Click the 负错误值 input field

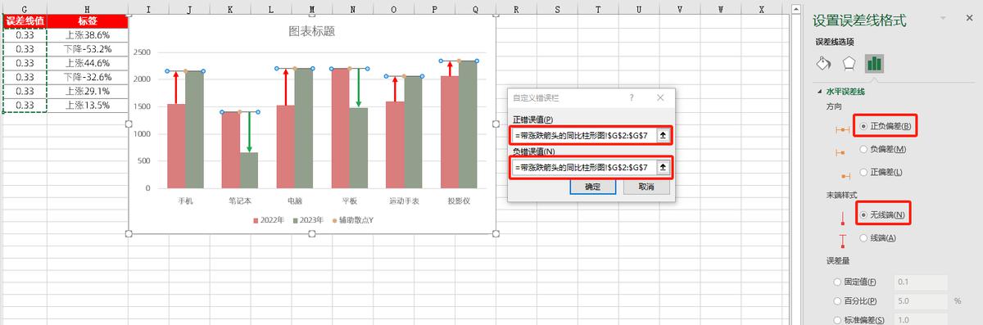583,167
